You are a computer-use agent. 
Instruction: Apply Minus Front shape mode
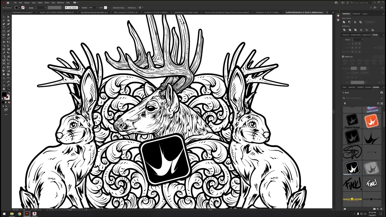click(350, 22)
